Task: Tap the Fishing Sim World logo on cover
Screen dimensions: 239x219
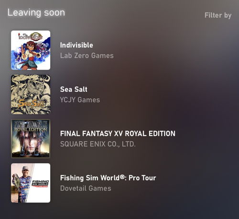Action: (40, 184)
